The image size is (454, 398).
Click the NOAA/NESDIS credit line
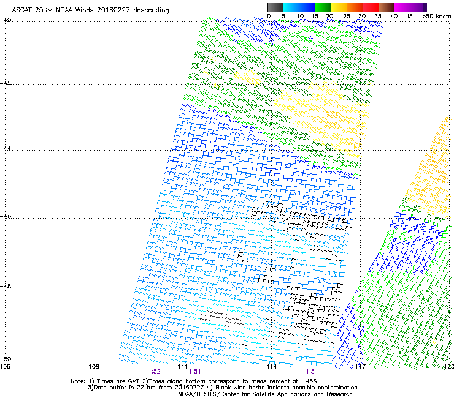coord(265,394)
